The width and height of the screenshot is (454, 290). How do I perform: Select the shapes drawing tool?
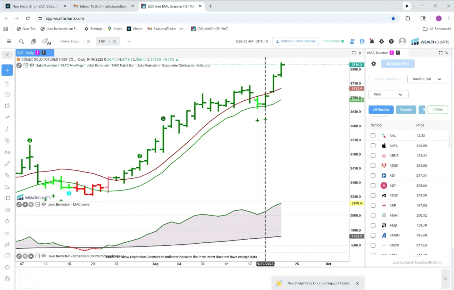[7, 141]
